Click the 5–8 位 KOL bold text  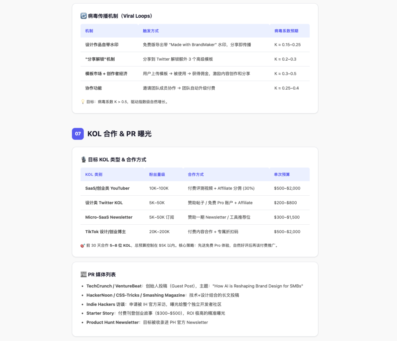[x=120, y=246]
